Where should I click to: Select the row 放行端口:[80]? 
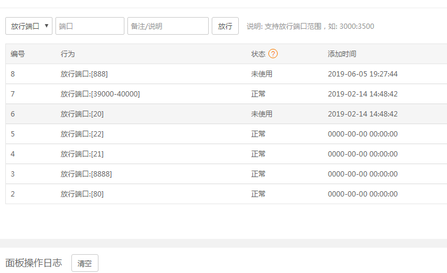click(x=226, y=194)
